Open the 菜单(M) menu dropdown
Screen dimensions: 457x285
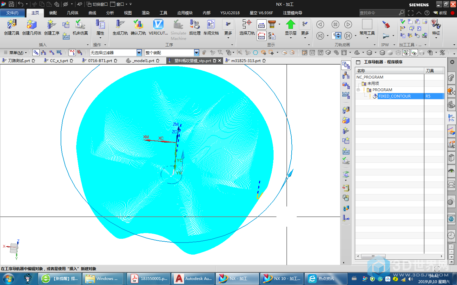(x=15, y=53)
